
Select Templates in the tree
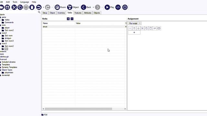point(6,64)
